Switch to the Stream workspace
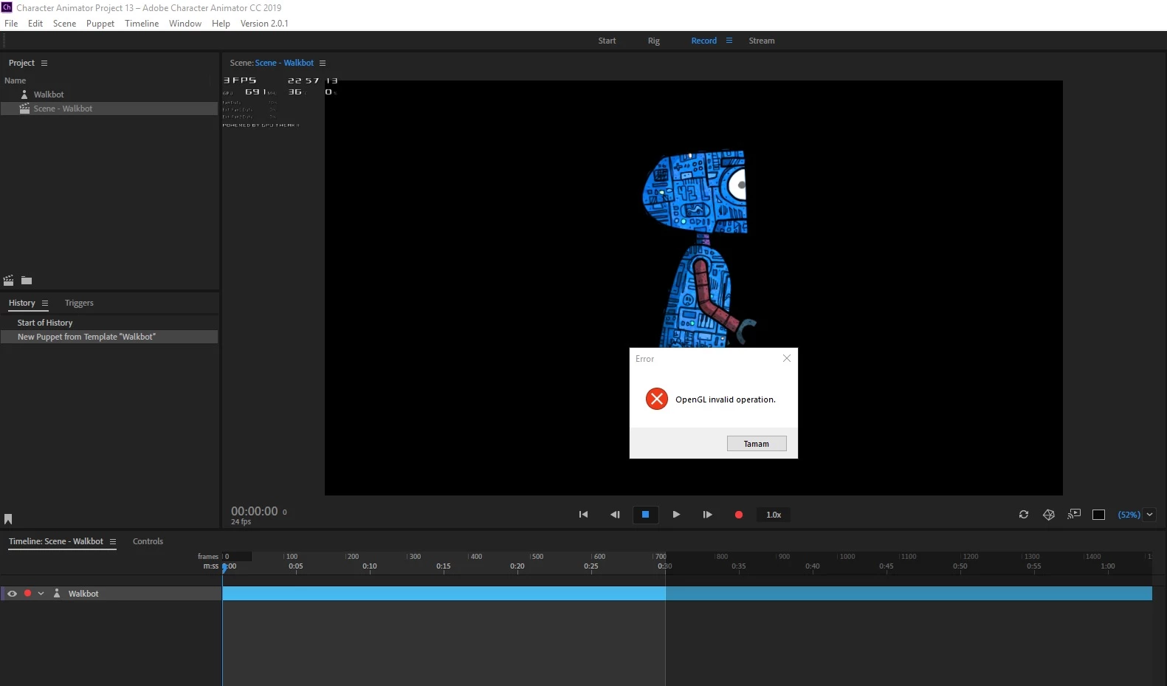The width and height of the screenshot is (1167, 686). [x=762, y=41]
